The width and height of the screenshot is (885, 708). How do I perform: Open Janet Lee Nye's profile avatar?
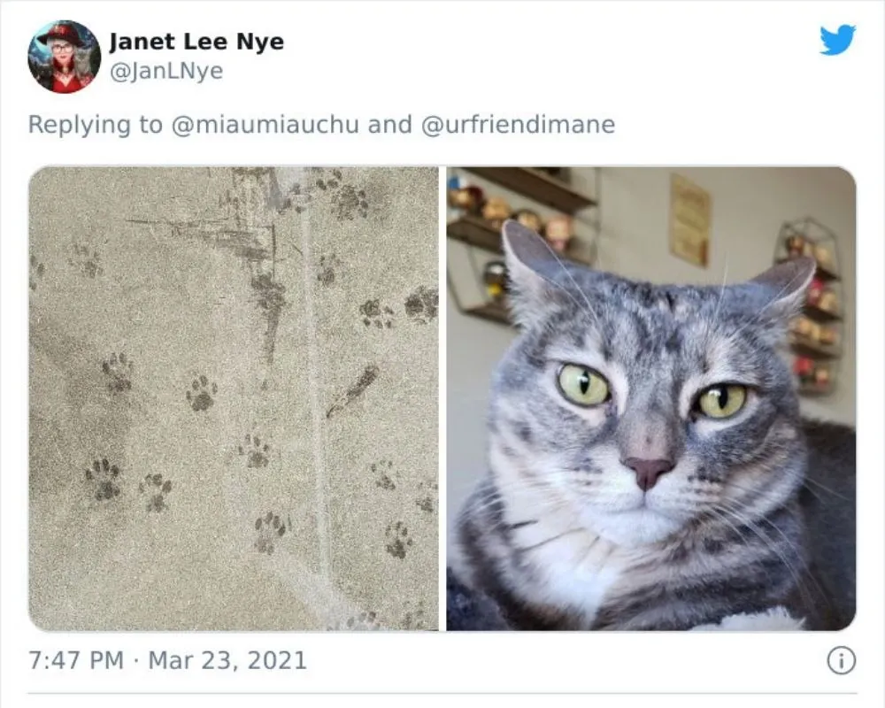[x=65, y=57]
